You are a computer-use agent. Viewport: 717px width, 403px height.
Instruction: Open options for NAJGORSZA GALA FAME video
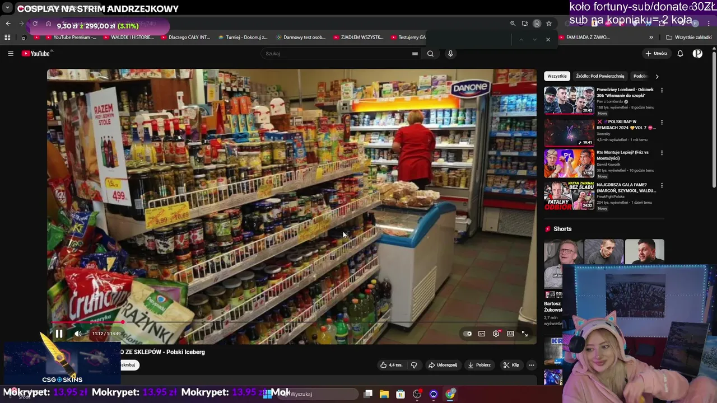[x=662, y=185]
